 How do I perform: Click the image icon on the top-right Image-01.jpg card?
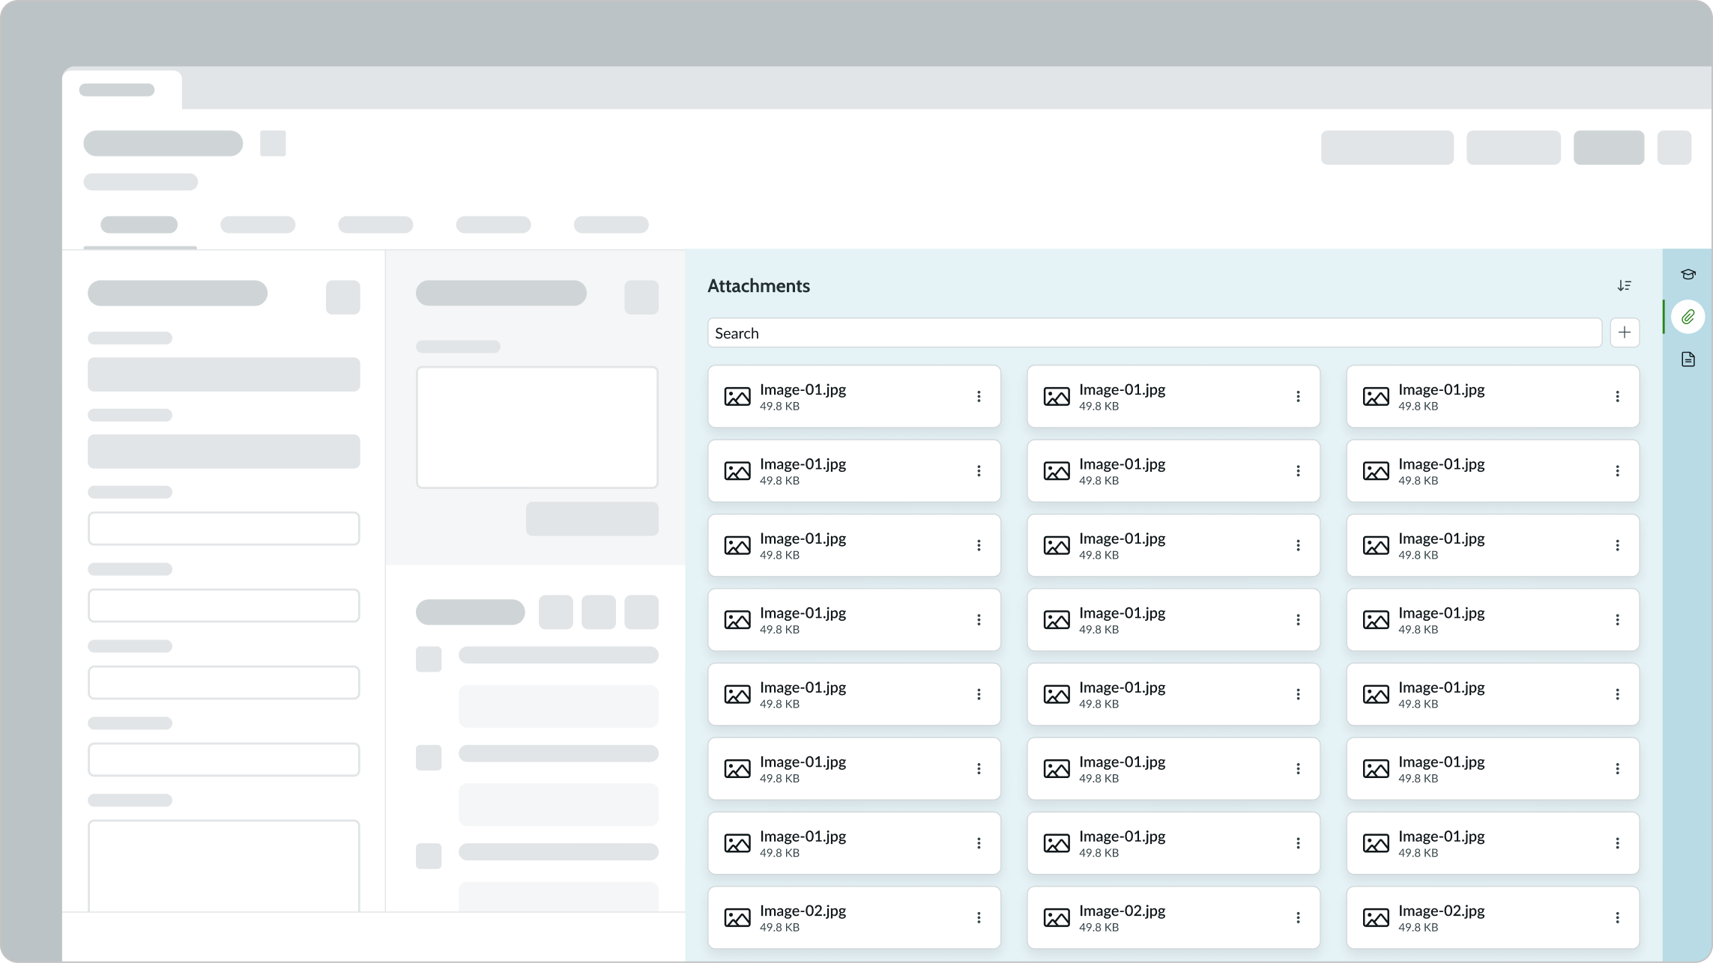[1377, 396]
